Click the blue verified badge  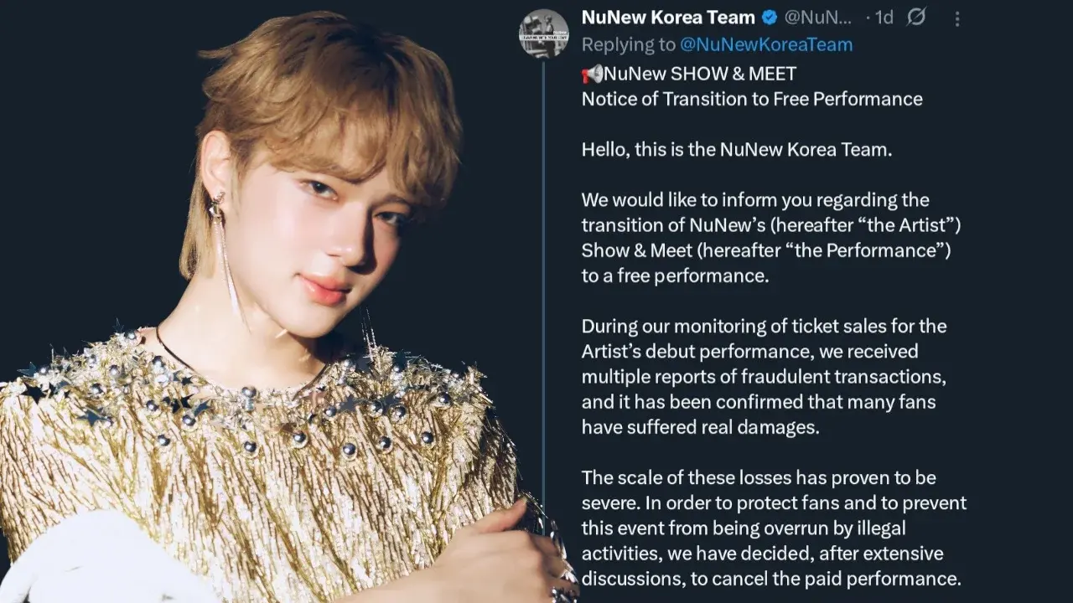(770, 18)
